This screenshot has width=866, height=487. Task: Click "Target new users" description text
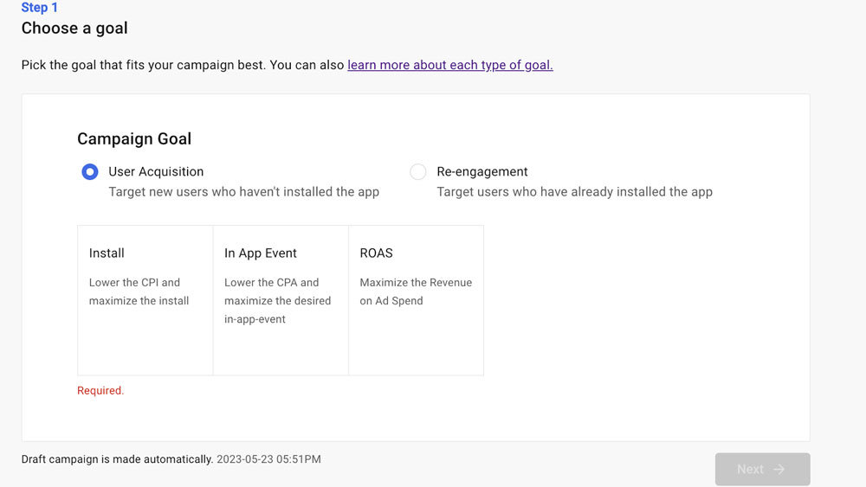pyautogui.click(x=243, y=192)
